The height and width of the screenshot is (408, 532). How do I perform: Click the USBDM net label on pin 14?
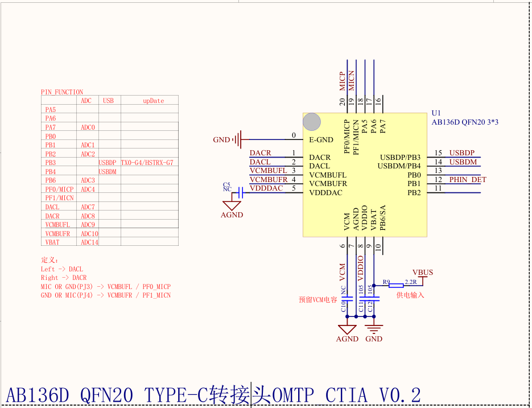click(x=463, y=162)
